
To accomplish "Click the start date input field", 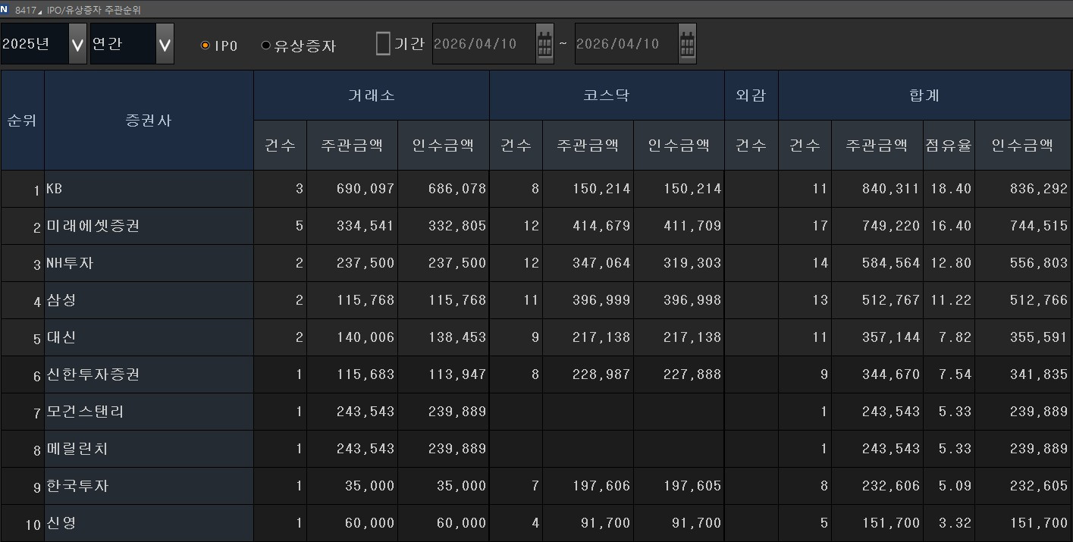I will point(482,44).
